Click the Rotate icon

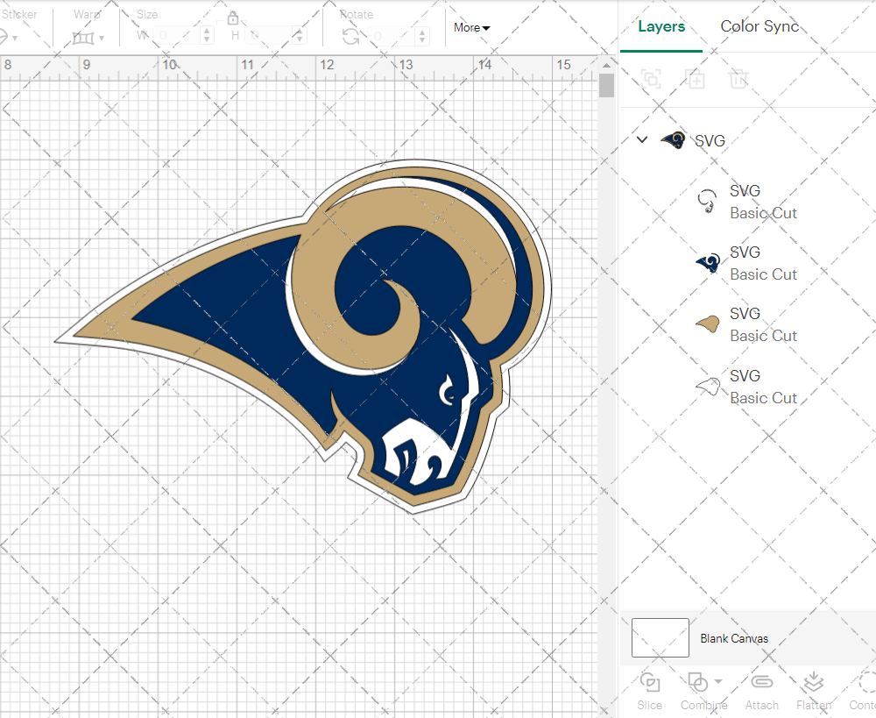pyautogui.click(x=351, y=36)
